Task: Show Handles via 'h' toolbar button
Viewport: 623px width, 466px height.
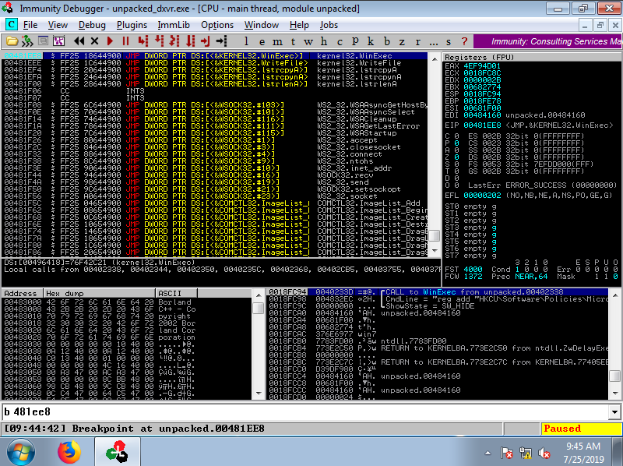Action: coord(324,41)
